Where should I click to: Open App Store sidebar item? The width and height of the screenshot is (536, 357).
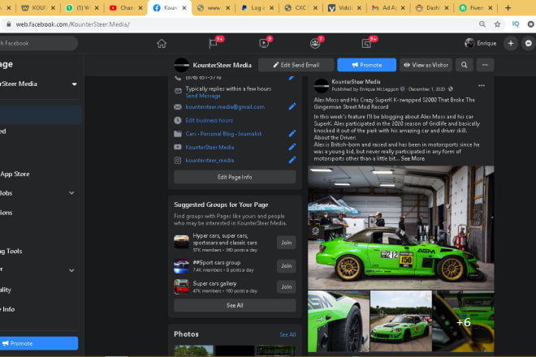coord(15,174)
